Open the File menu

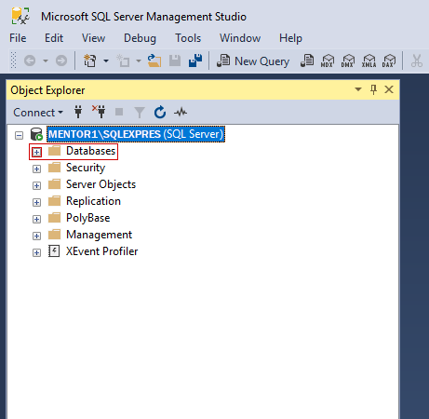coord(18,38)
